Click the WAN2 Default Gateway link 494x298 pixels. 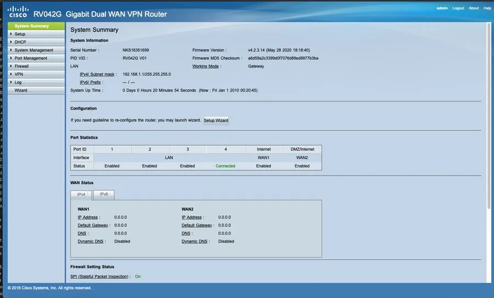[197, 225]
